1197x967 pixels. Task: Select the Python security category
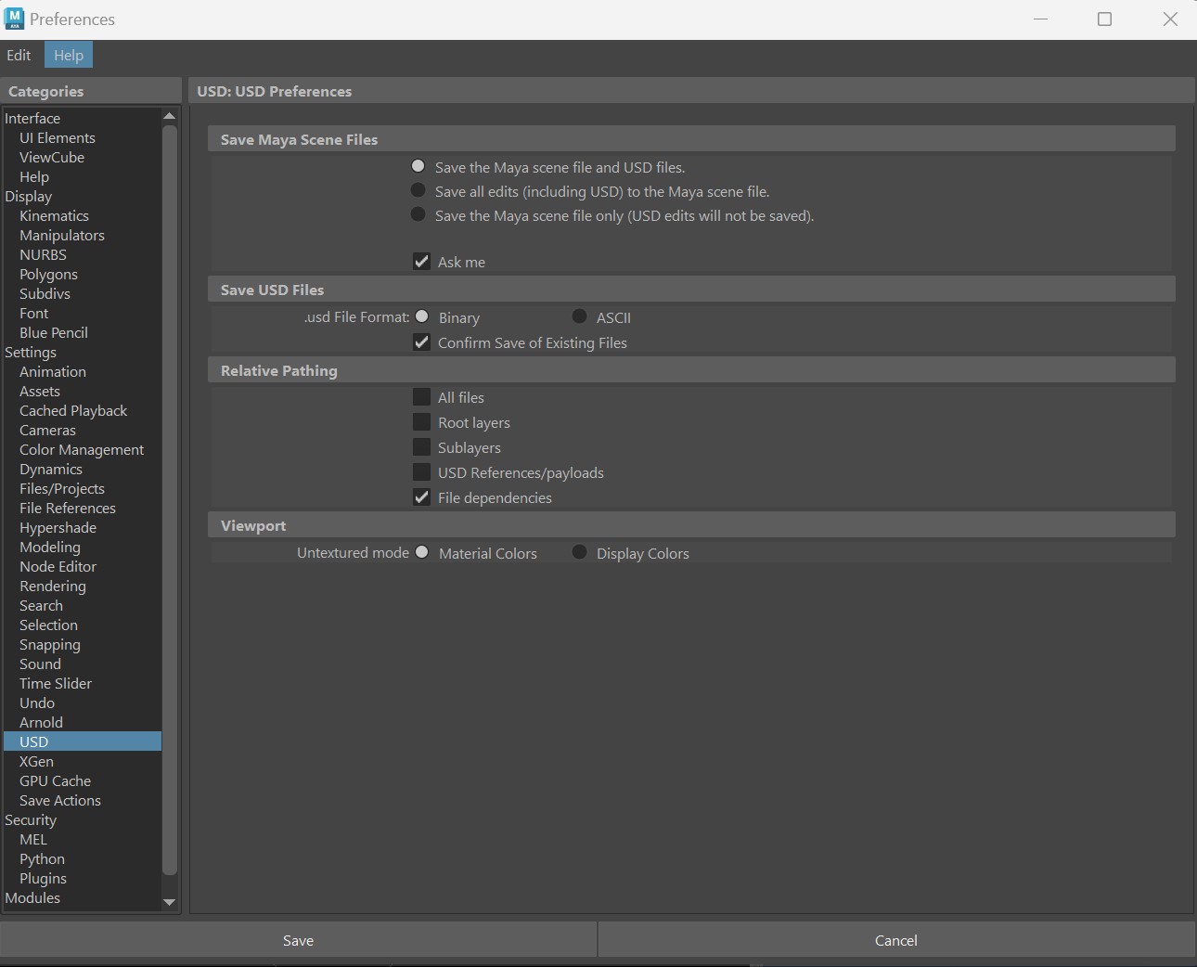point(42,858)
